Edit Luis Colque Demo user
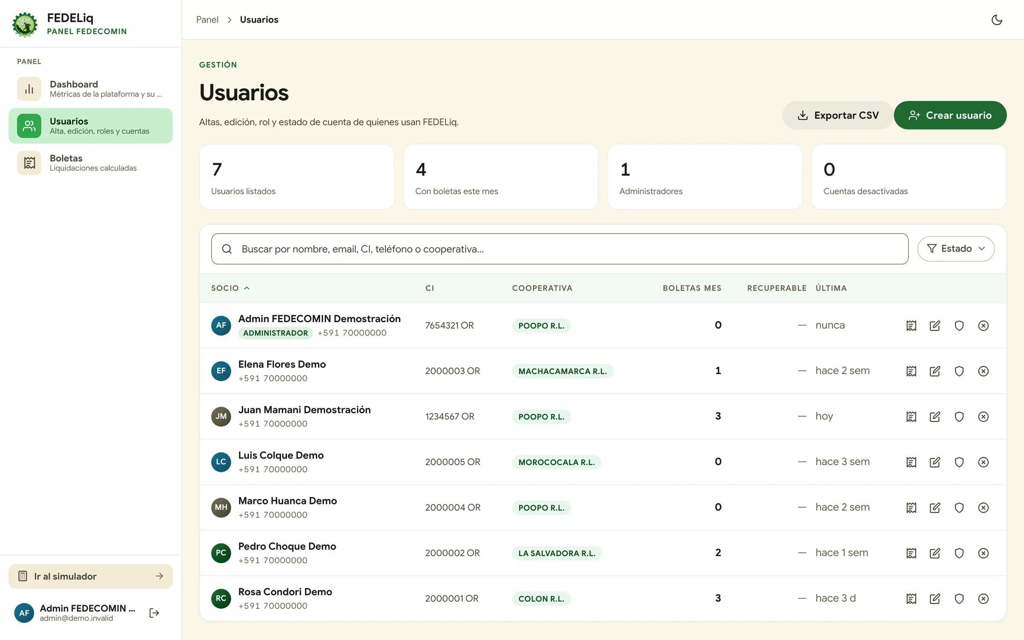Viewport: 1024px width, 640px height. (x=935, y=462)
